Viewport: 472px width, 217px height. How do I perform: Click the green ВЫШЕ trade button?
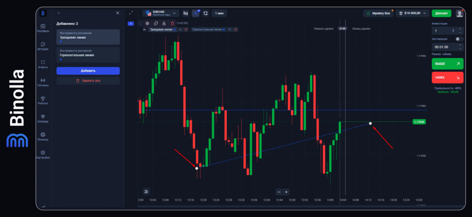[x=448, y=64]
